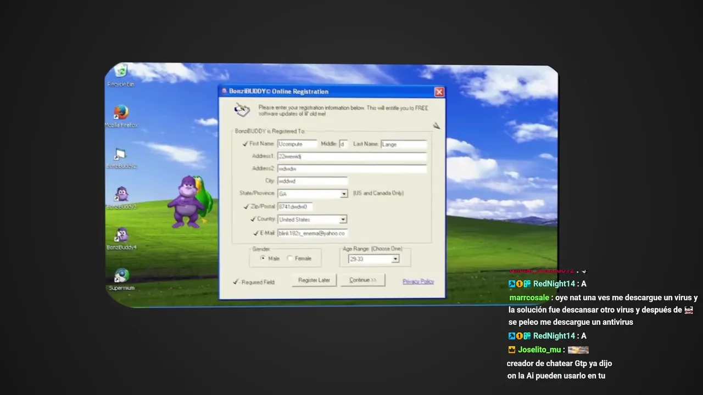Launch the Supermium browser desktop shortcut
703x395 pixels.
121,280
